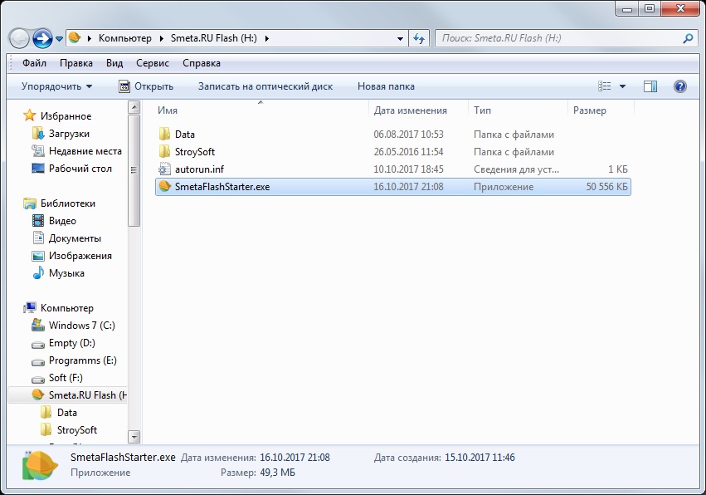Open StroySoft subfolder in sidebar tree

tap(76, 430)
